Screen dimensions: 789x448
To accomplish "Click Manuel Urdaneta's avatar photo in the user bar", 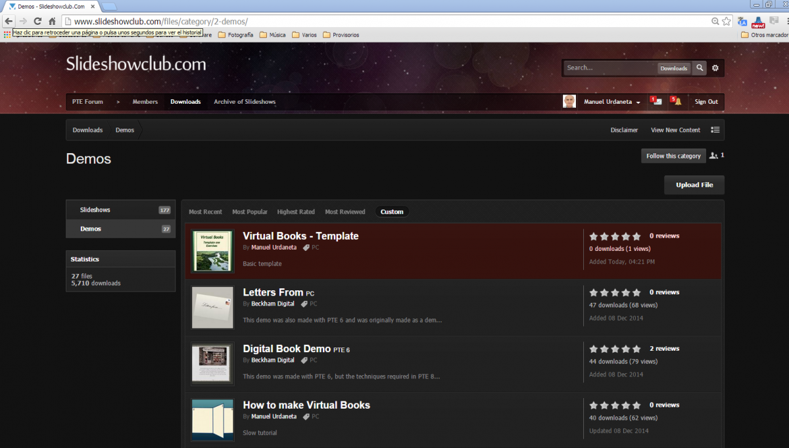I will 569,101.
